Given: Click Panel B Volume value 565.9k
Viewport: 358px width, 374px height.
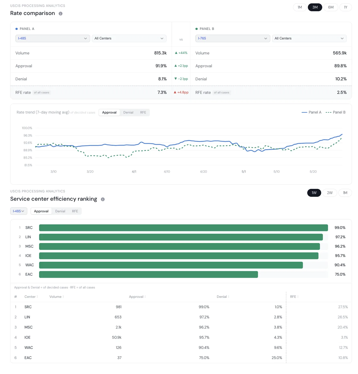Looking at the screenshot, I should coord(340,53).
